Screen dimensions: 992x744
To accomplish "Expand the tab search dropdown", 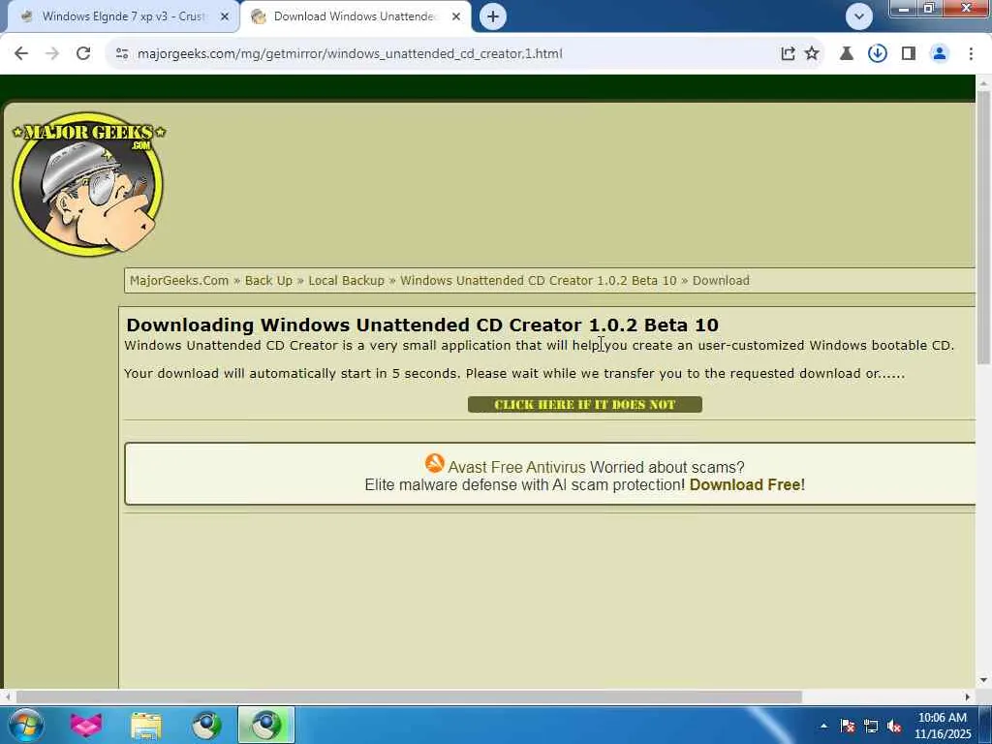I will point(859,16).
